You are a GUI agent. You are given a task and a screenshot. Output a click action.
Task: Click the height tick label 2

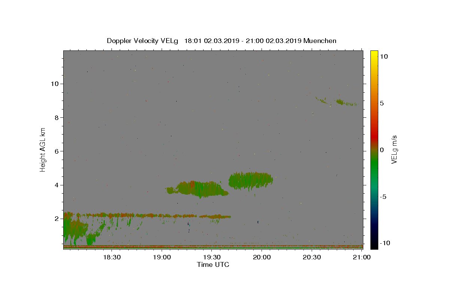point(56,219)
